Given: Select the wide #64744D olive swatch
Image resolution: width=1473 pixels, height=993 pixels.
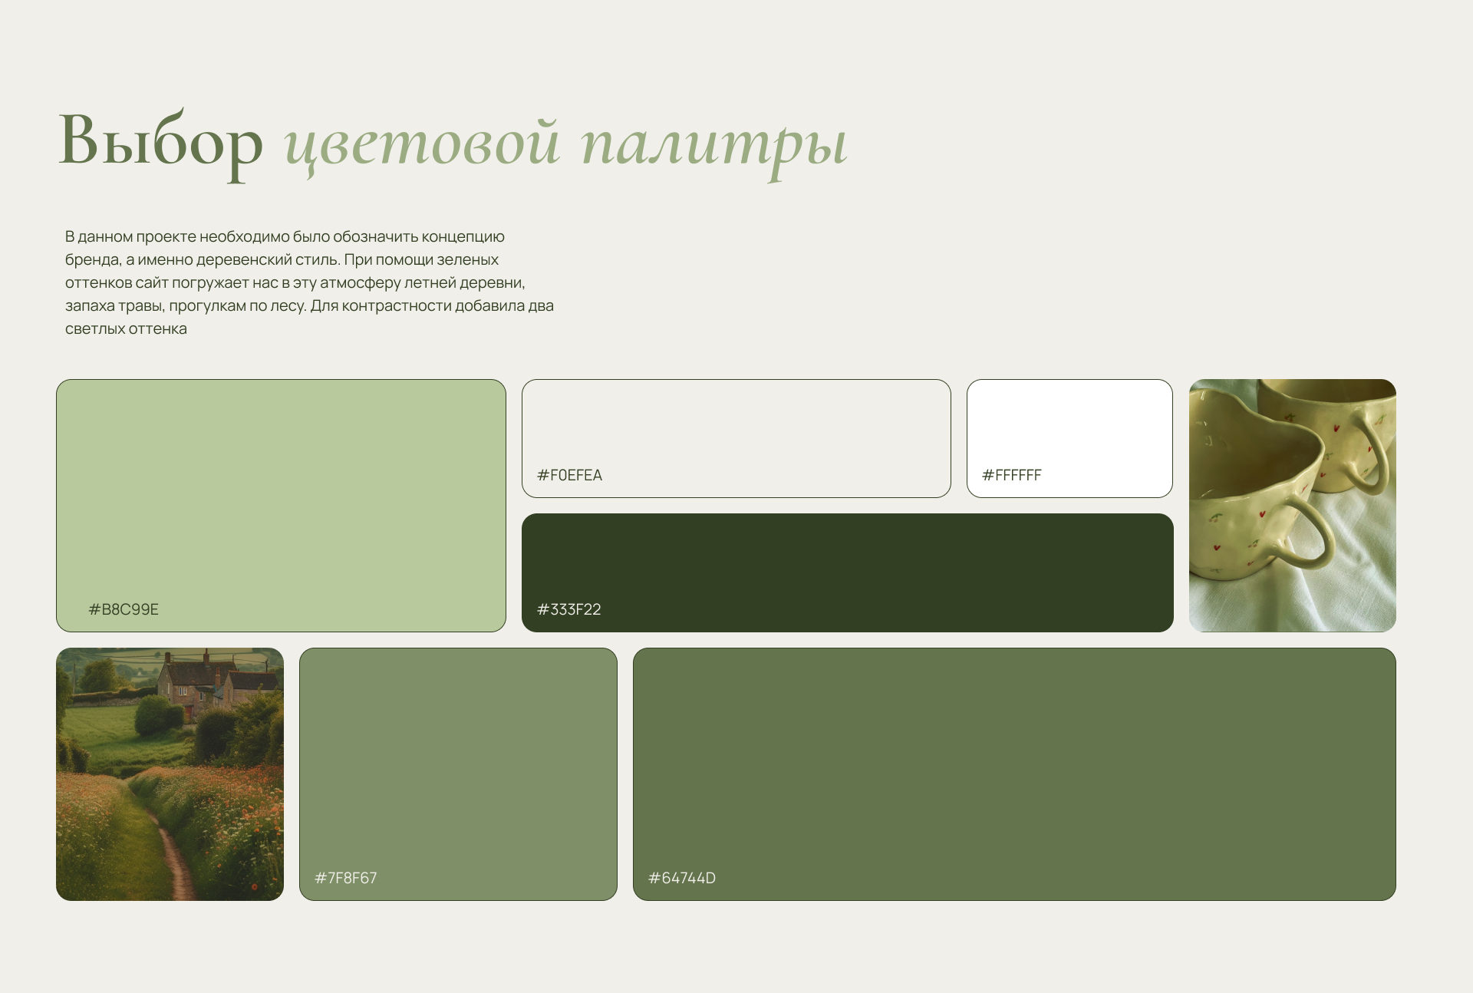Looking at the screenshot, I should pyautogui.click(x=1013, y=767).
